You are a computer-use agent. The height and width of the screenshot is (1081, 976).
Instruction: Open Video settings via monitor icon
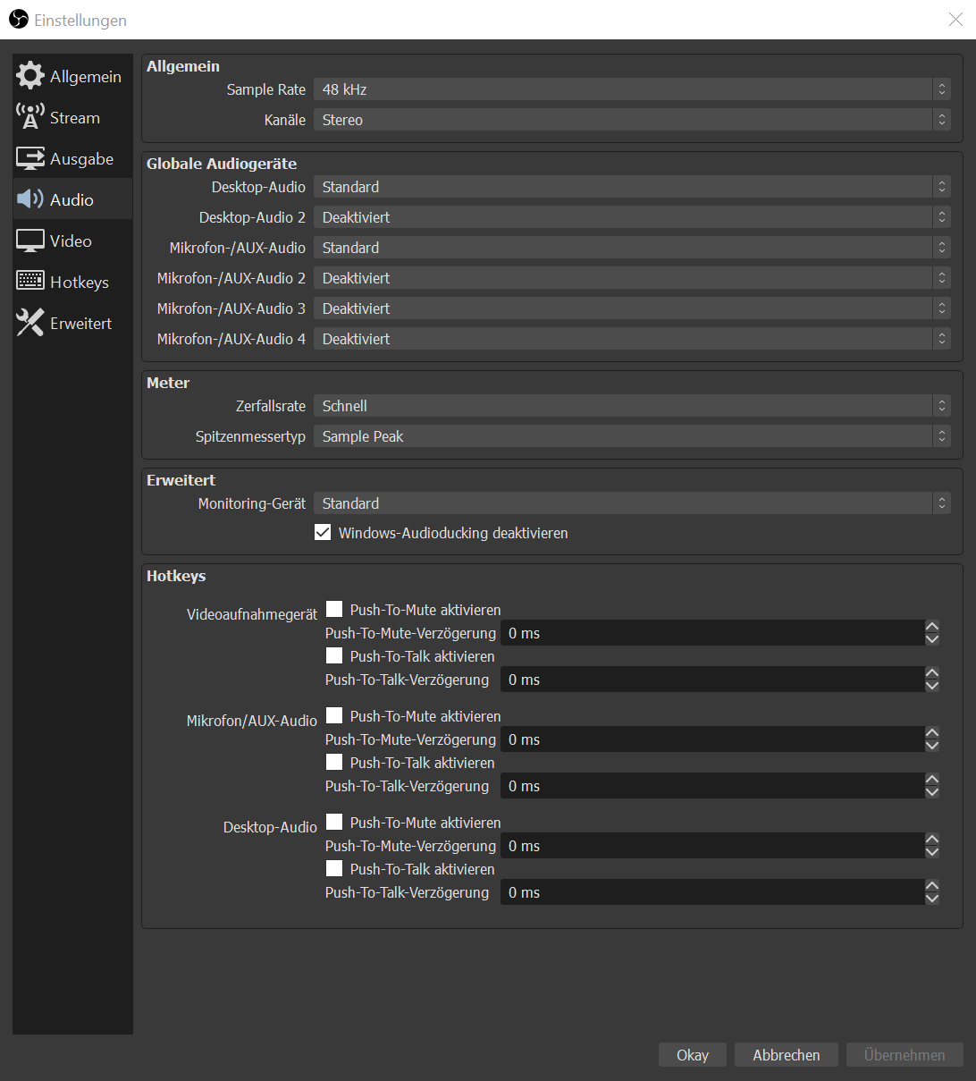click(30, 241)
